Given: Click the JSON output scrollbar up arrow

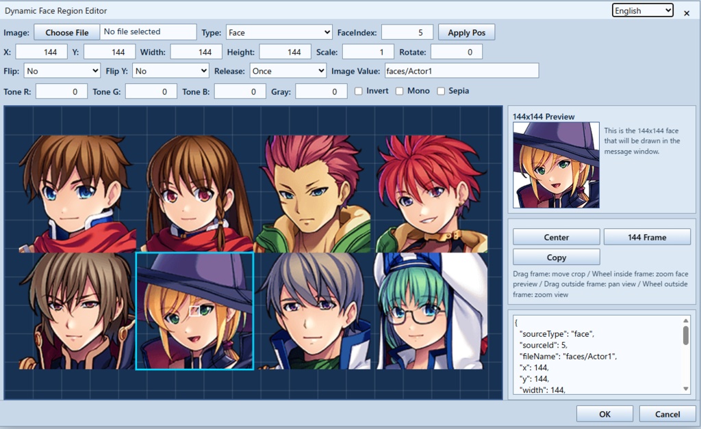Looking at the screenshot, I should 686,320.
